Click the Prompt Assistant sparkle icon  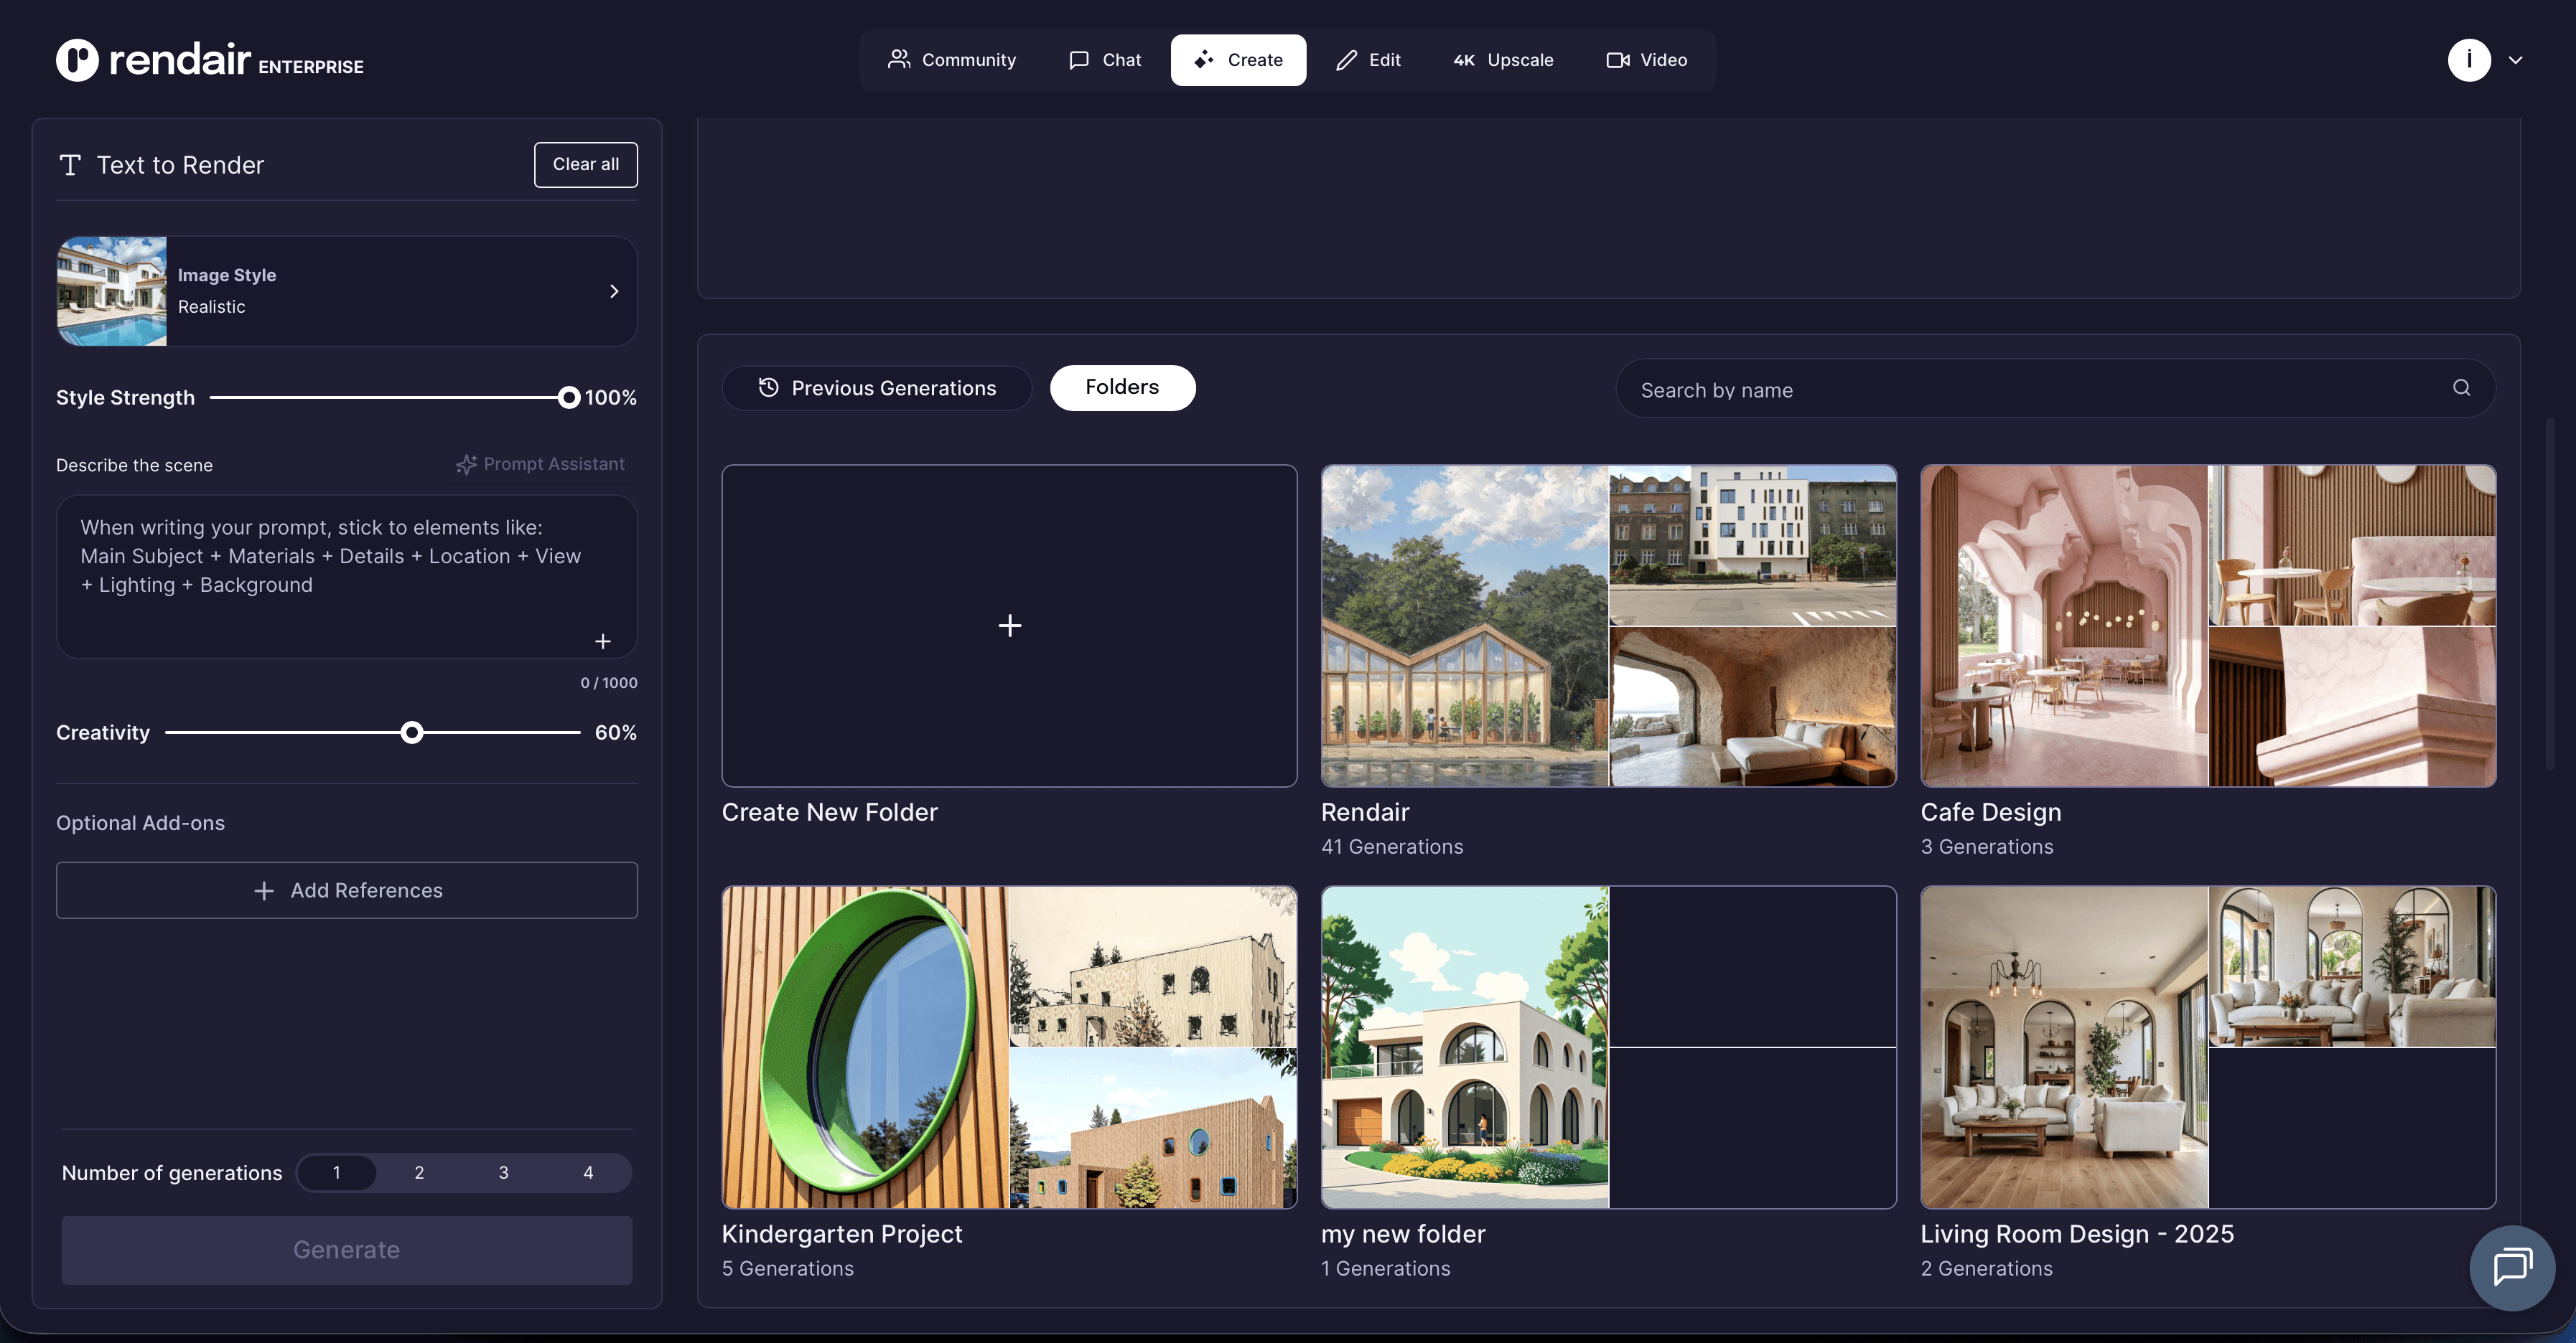[x=466, y=465]
